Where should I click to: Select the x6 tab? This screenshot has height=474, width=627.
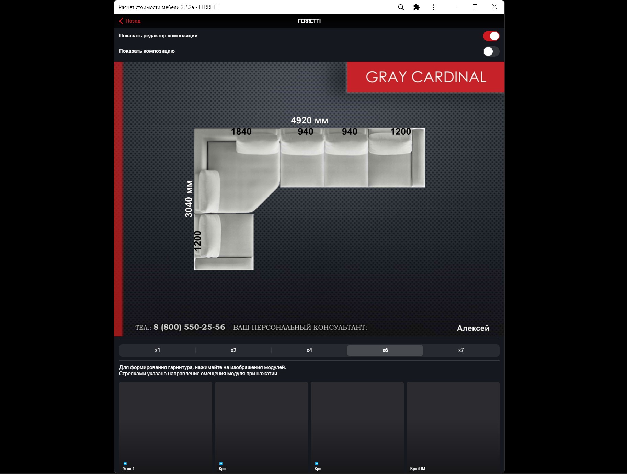(x=385, y=350)
